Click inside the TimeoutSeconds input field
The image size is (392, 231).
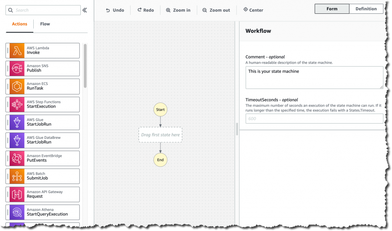coord(314,119)
